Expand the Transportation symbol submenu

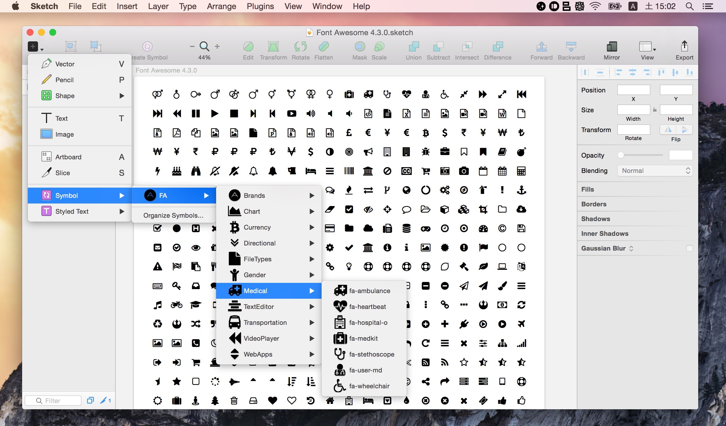tap(269, 322)
